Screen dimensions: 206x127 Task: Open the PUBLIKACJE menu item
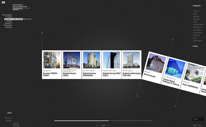point(8,25)
